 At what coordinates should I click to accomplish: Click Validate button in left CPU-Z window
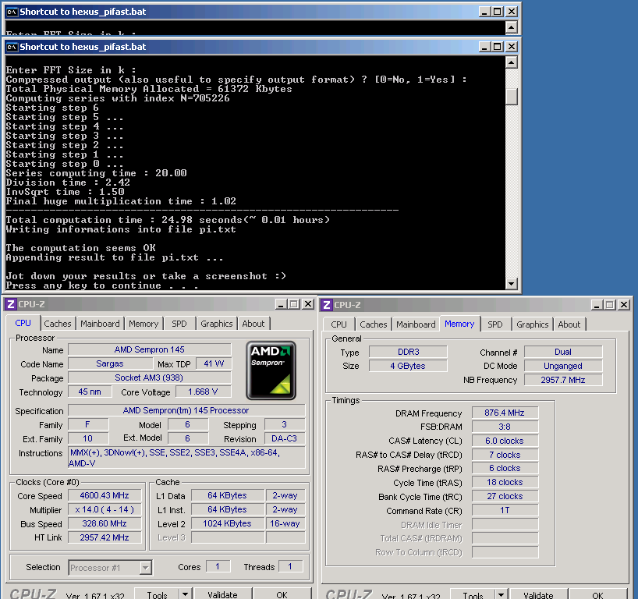click(x=222, y=594)
